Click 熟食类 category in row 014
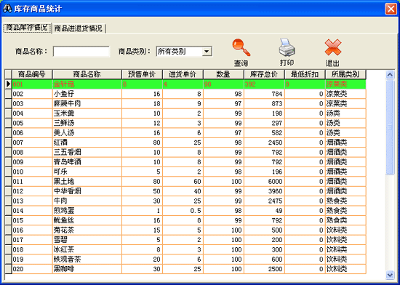 click(345, 211)
